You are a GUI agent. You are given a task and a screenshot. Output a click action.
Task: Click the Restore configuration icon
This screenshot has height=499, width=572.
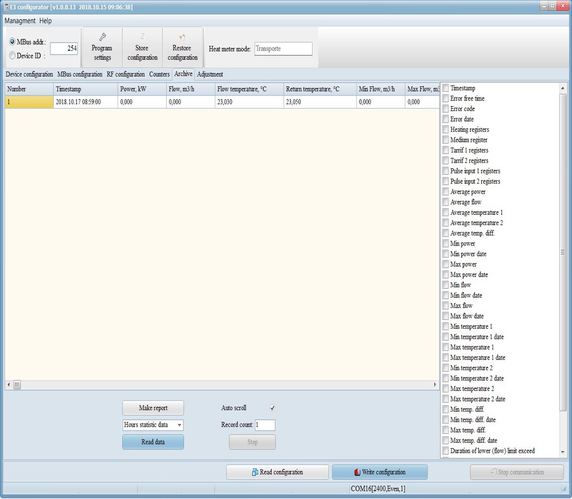coord(182,37)
